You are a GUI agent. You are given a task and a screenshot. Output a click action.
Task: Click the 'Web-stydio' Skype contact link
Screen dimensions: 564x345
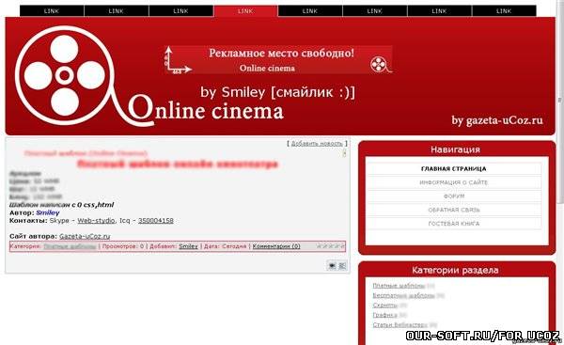96,221
